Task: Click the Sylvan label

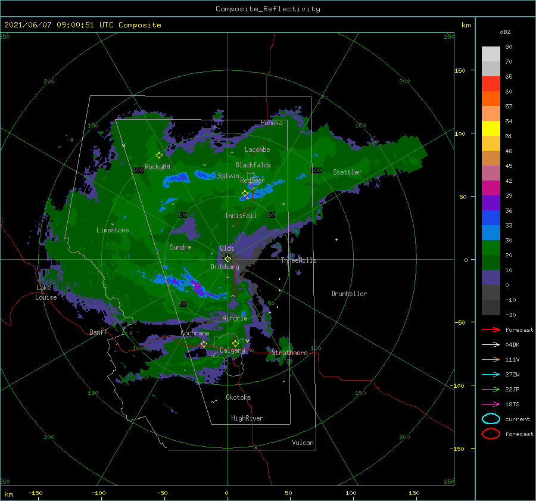Action: click(x=228, y=176)
